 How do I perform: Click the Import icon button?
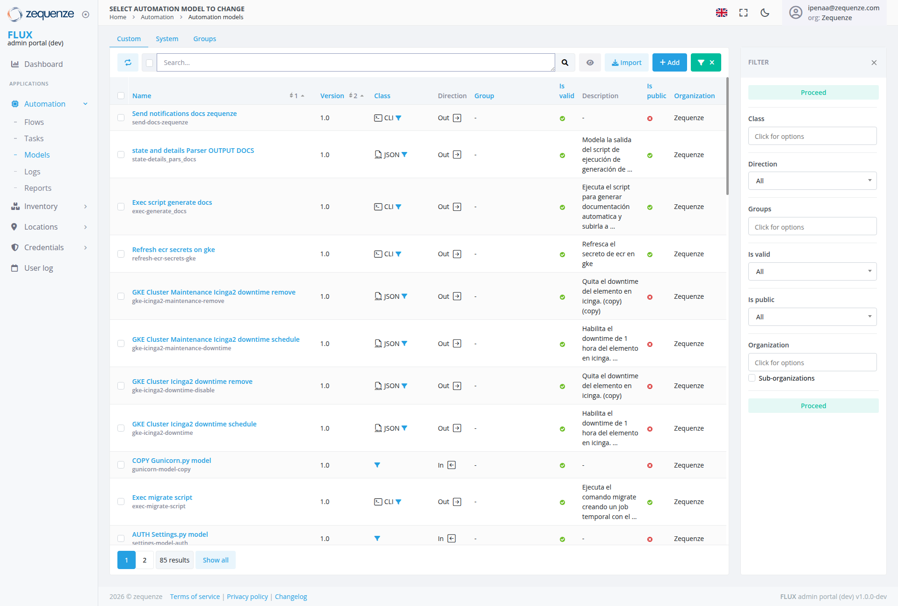pyautogui.click(x=626, y=62)
